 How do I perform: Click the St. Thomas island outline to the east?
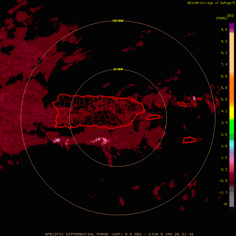click(182, 104)
